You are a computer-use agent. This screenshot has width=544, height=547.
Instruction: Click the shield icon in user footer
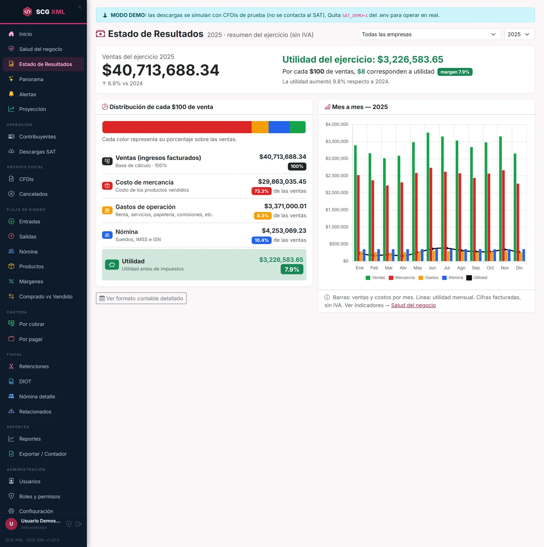[69, 524]
